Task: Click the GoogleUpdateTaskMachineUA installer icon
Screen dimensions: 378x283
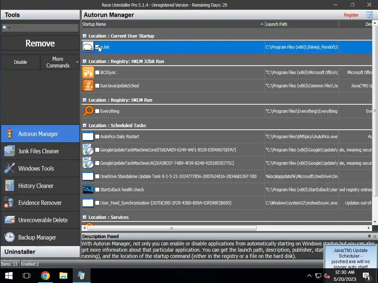Action: click(88, 163)
